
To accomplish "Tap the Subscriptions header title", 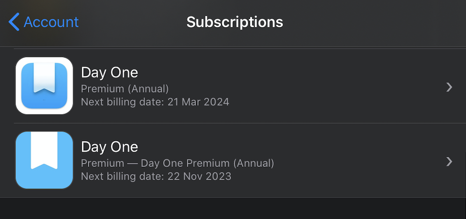I will tap(234, 22).
